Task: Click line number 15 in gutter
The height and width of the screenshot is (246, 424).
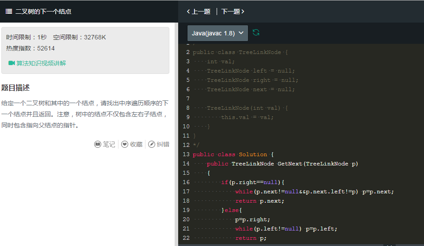Action: point(186,173)
